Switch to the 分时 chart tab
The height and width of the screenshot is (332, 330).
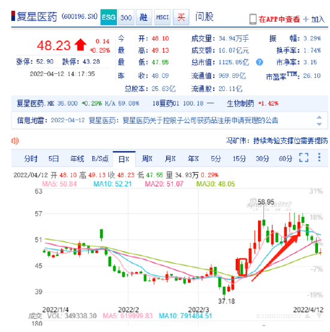(31, 159)
